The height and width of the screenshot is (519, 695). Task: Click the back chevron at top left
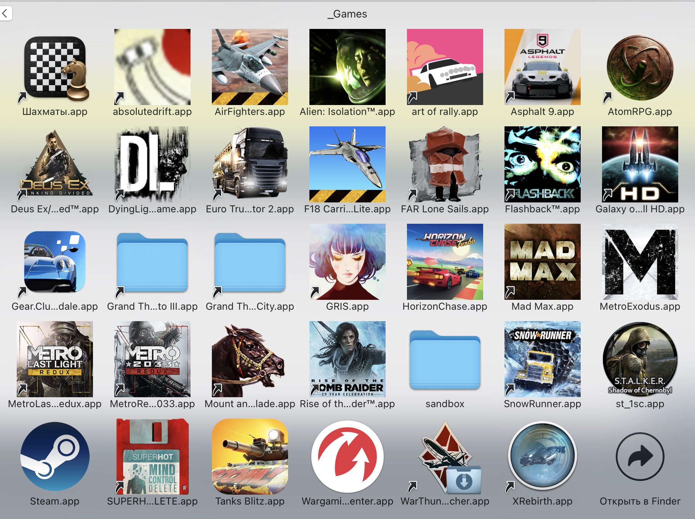(x=5, y=14)
